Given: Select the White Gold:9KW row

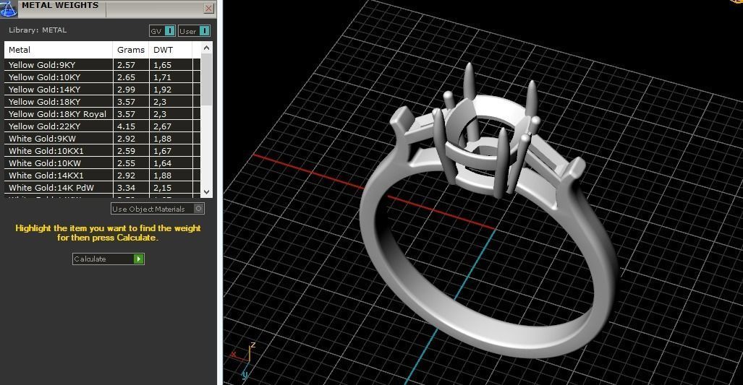Looking at the screenshot, I should 102,139.
